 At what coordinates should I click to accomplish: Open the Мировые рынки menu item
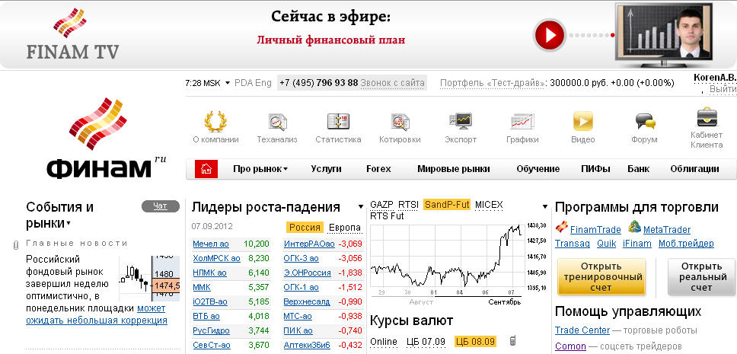coord(454,169)
